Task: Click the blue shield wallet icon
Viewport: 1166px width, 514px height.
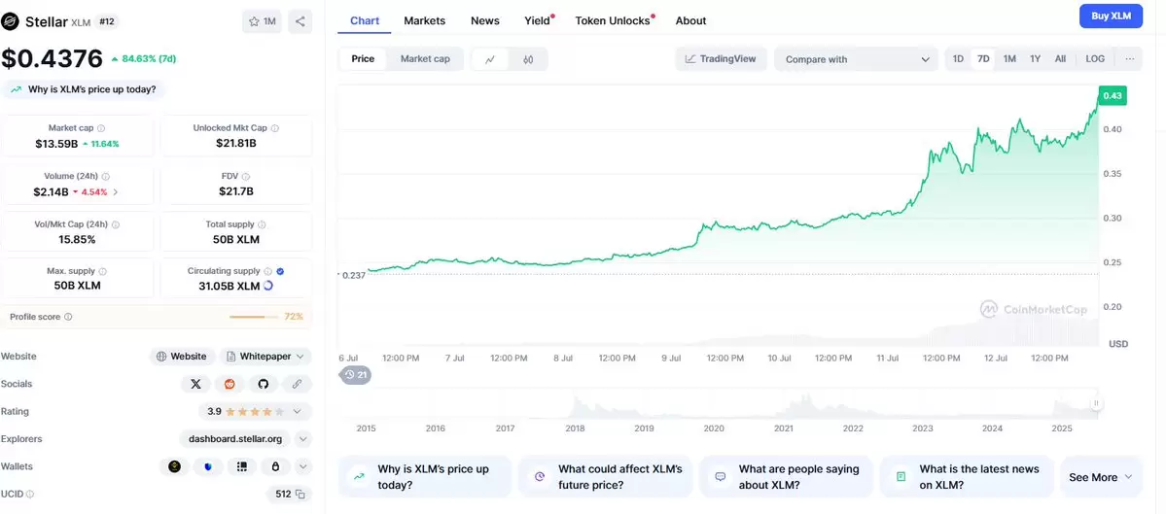Action: click(208, 466)
